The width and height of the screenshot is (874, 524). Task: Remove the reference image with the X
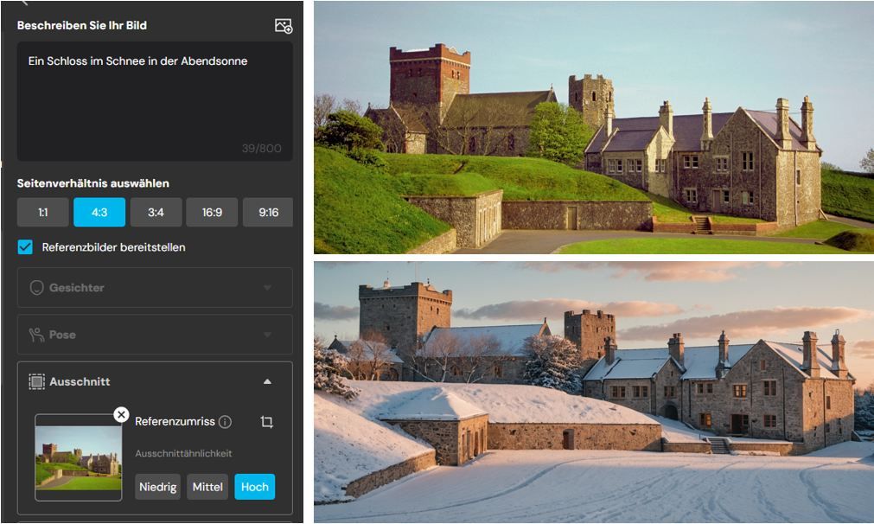[121, 415]
